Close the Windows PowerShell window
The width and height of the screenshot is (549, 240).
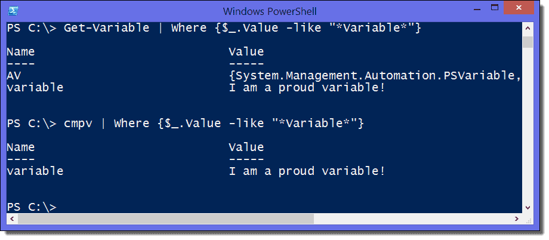coord(519,8)
